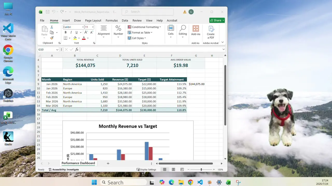This screenshot has width=332, height=186.
Task: Click the SL account avatar
Action: click(191, 12)
